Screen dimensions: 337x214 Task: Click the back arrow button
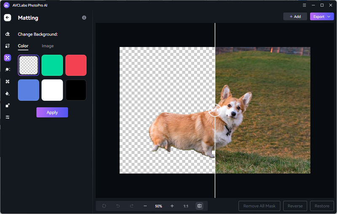[8, 18]
